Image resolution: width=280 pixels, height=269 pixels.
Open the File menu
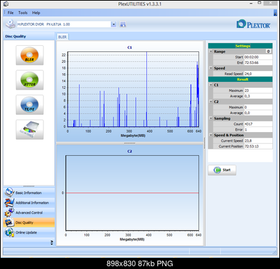pyautogui.click(x=10, y=13)
